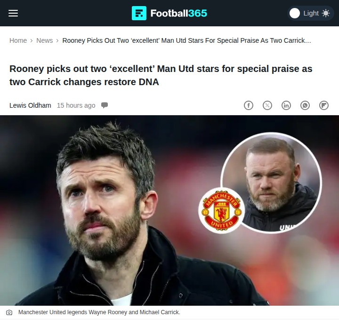Toggle the Light theme switch
Image resolution: width=339 pixels, height=325 pixels.
(310, 13)
